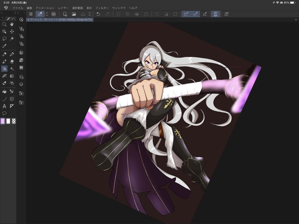Open the 編集 menu

[x=29, y=8]
